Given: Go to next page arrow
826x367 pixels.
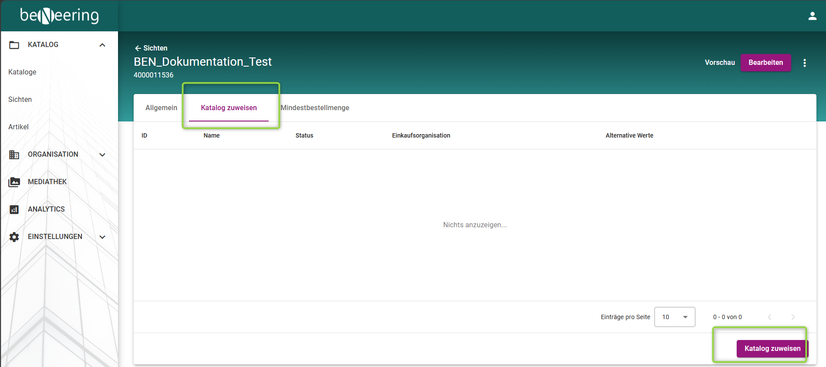Looking at the screenshot, I should click(793, 317).
